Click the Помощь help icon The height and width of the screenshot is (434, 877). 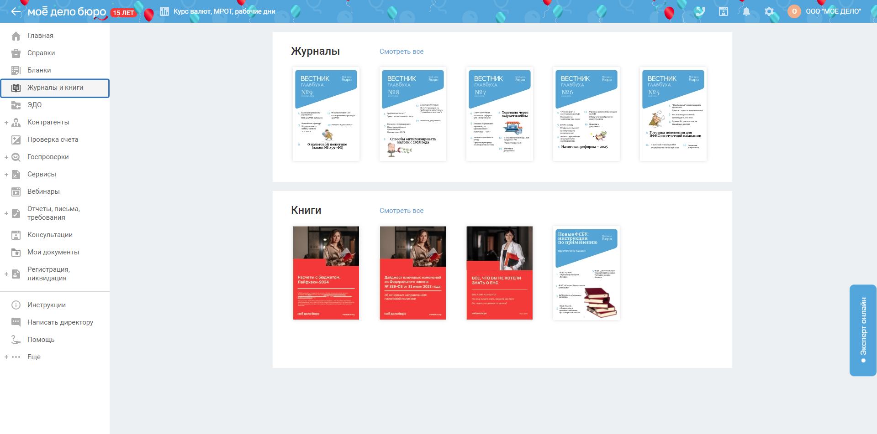pyautogui.click(x=16, y=340)
